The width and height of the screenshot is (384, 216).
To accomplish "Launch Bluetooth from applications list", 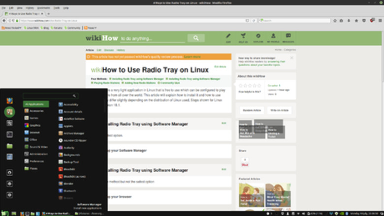I will coord(67,190).
